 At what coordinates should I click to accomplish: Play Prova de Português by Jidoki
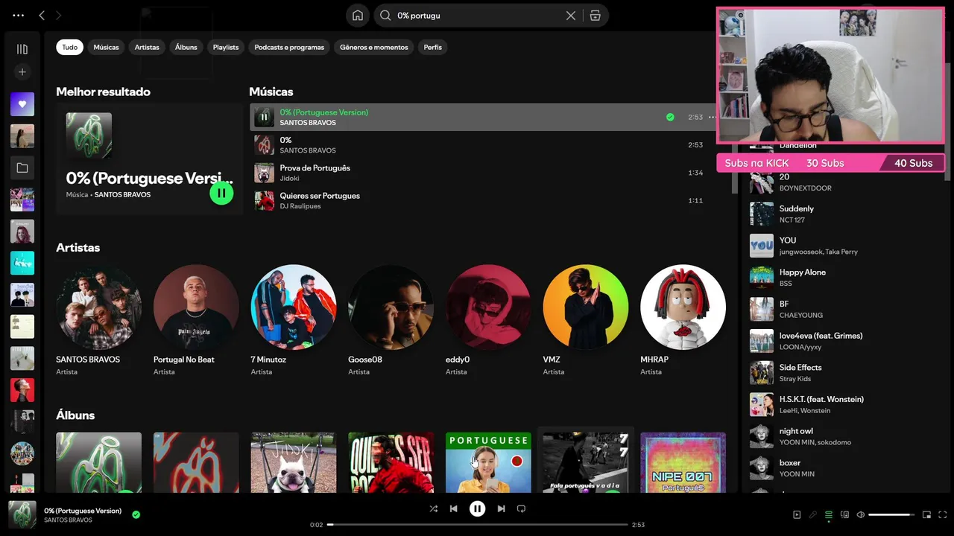pyautogui.click(x=264, y=173)
